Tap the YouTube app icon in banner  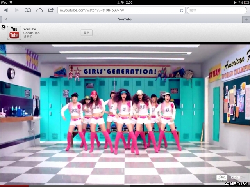(x=14, y=33)
